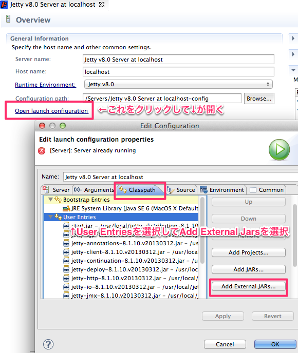Click the Apply button
Image resolution: width=298 pixels, height=353 pixels.
(x=222, y=316)
